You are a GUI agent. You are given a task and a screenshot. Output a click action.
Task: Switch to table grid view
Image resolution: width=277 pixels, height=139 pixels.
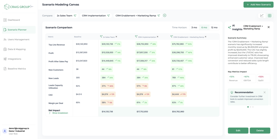(x=269, y=16)
